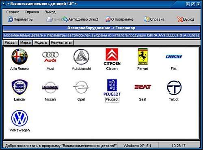
Task: Close the window with title bar X
Action: pos(199,4)
